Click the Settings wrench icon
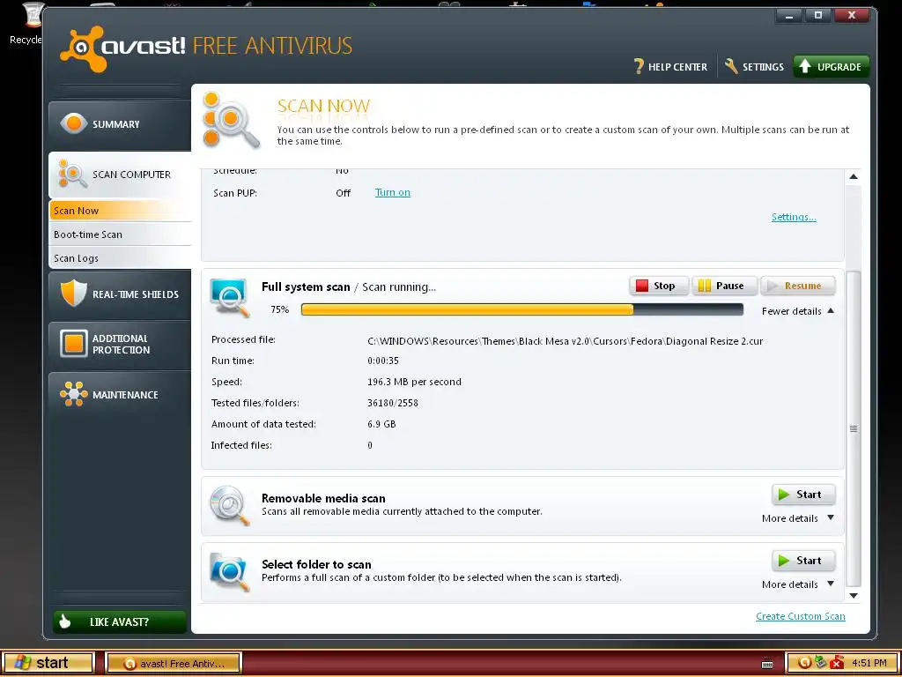This screenshot has width=902, height=677. click(x=730, y=66)
